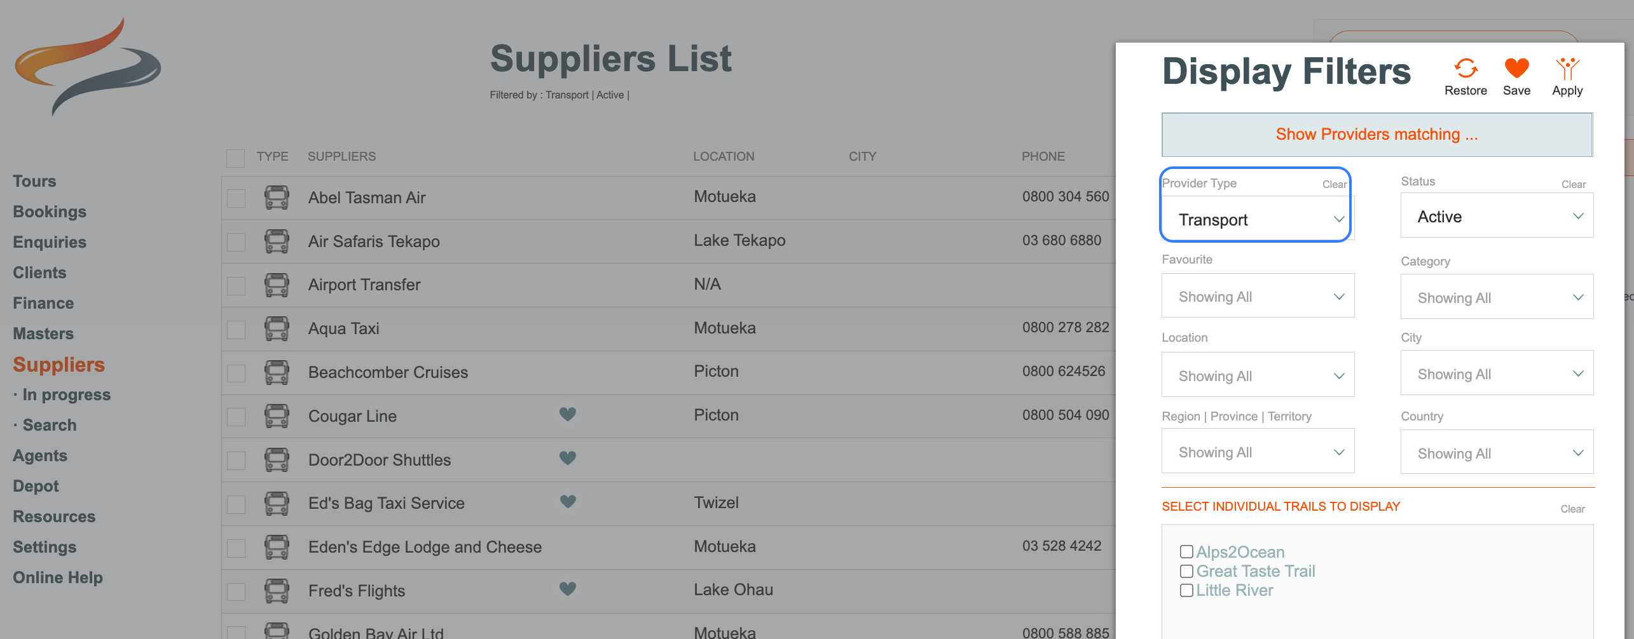
Task: Click the Save heart icon
Action: coord(1516,69)
